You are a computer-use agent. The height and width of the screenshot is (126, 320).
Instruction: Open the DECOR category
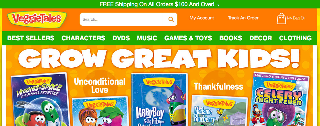(261, 38)
